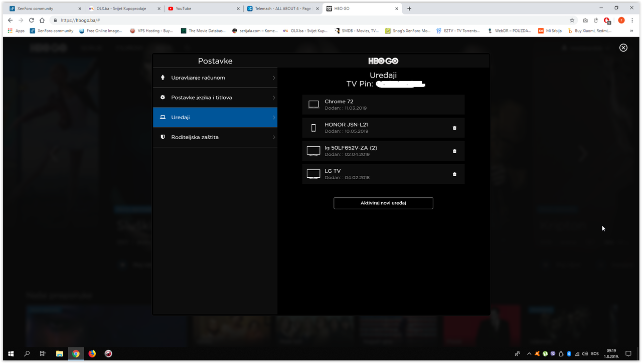The image size is (642, 363).
Task: Open the Apps bookmarks shortcut
Action: 16,31
